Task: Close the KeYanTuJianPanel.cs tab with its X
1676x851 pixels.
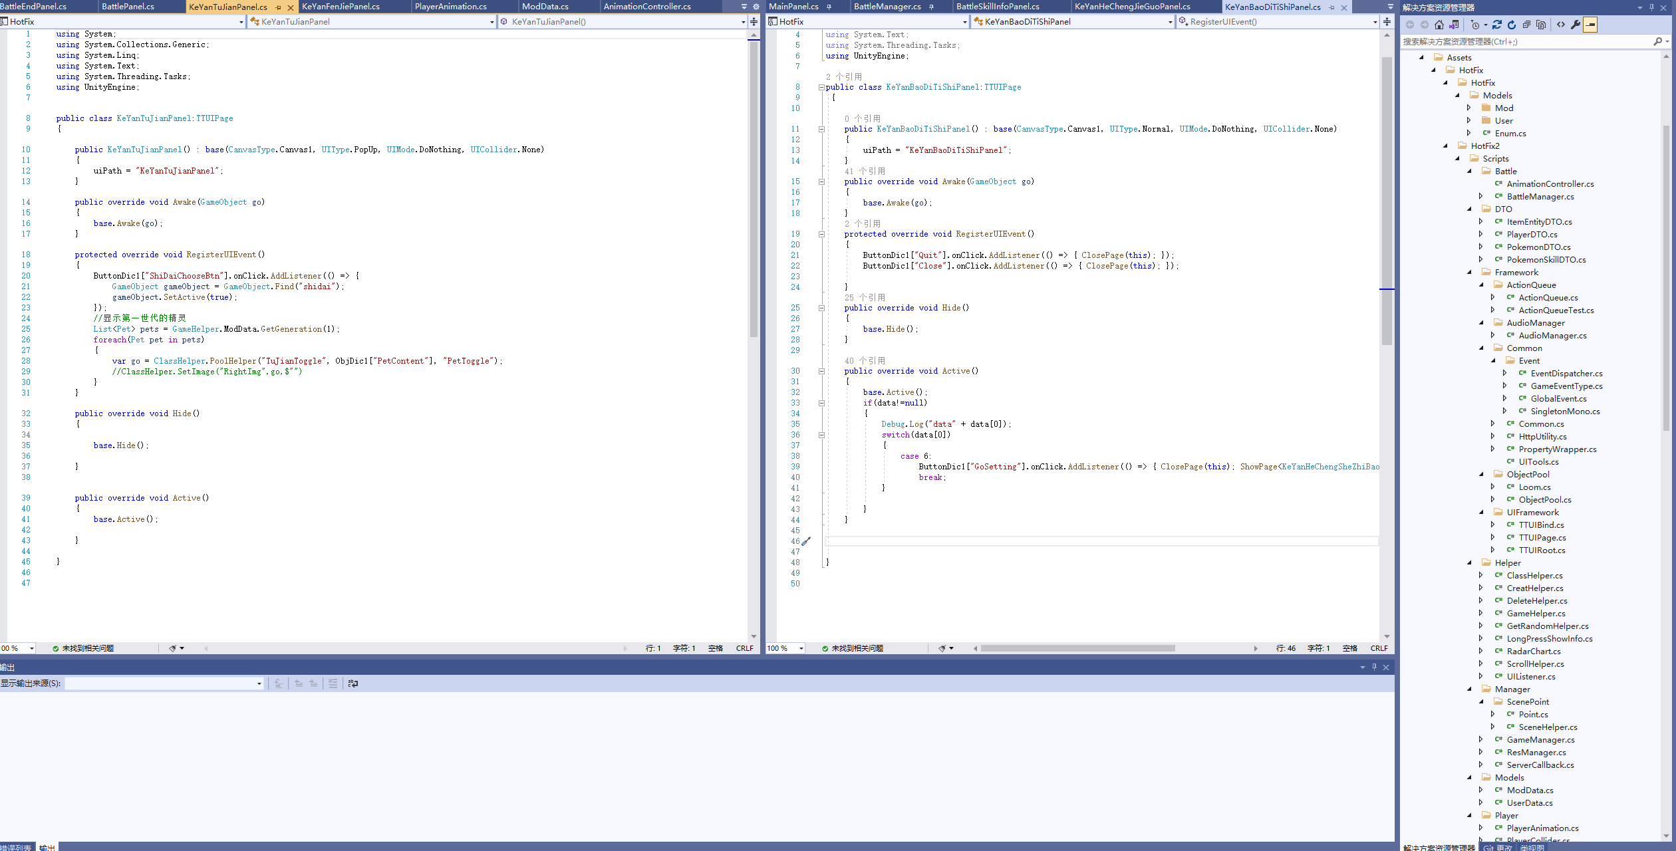Action: coord(290,7)
